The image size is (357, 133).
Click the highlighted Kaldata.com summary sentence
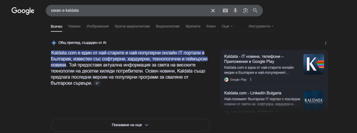pos(129,59)
